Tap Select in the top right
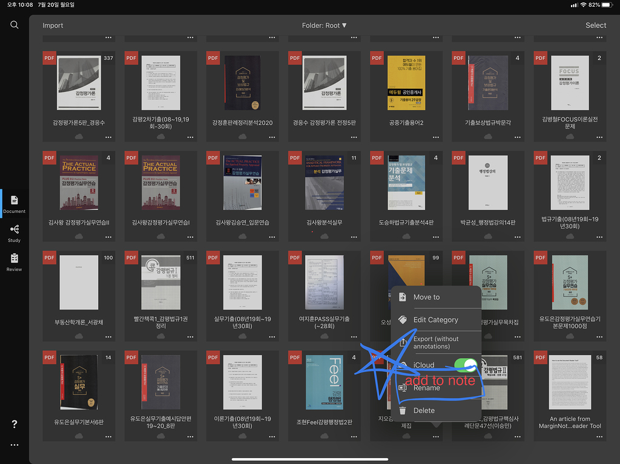 596,25
